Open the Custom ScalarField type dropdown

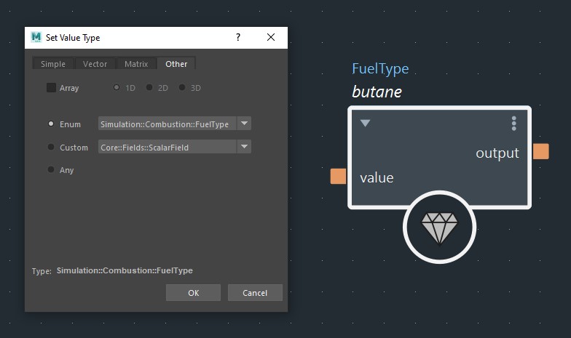(x=174, y=148)
